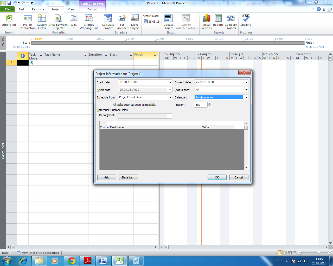This screenshot has height=266, width=333.
Task: Switch to Task Usage view status icon
Action: pyautogui.click(x=285, y=253)
